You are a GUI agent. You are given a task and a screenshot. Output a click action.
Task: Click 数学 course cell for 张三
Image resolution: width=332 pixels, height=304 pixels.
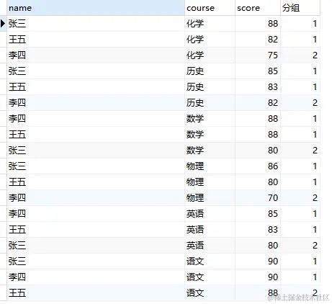coord(210,151)
